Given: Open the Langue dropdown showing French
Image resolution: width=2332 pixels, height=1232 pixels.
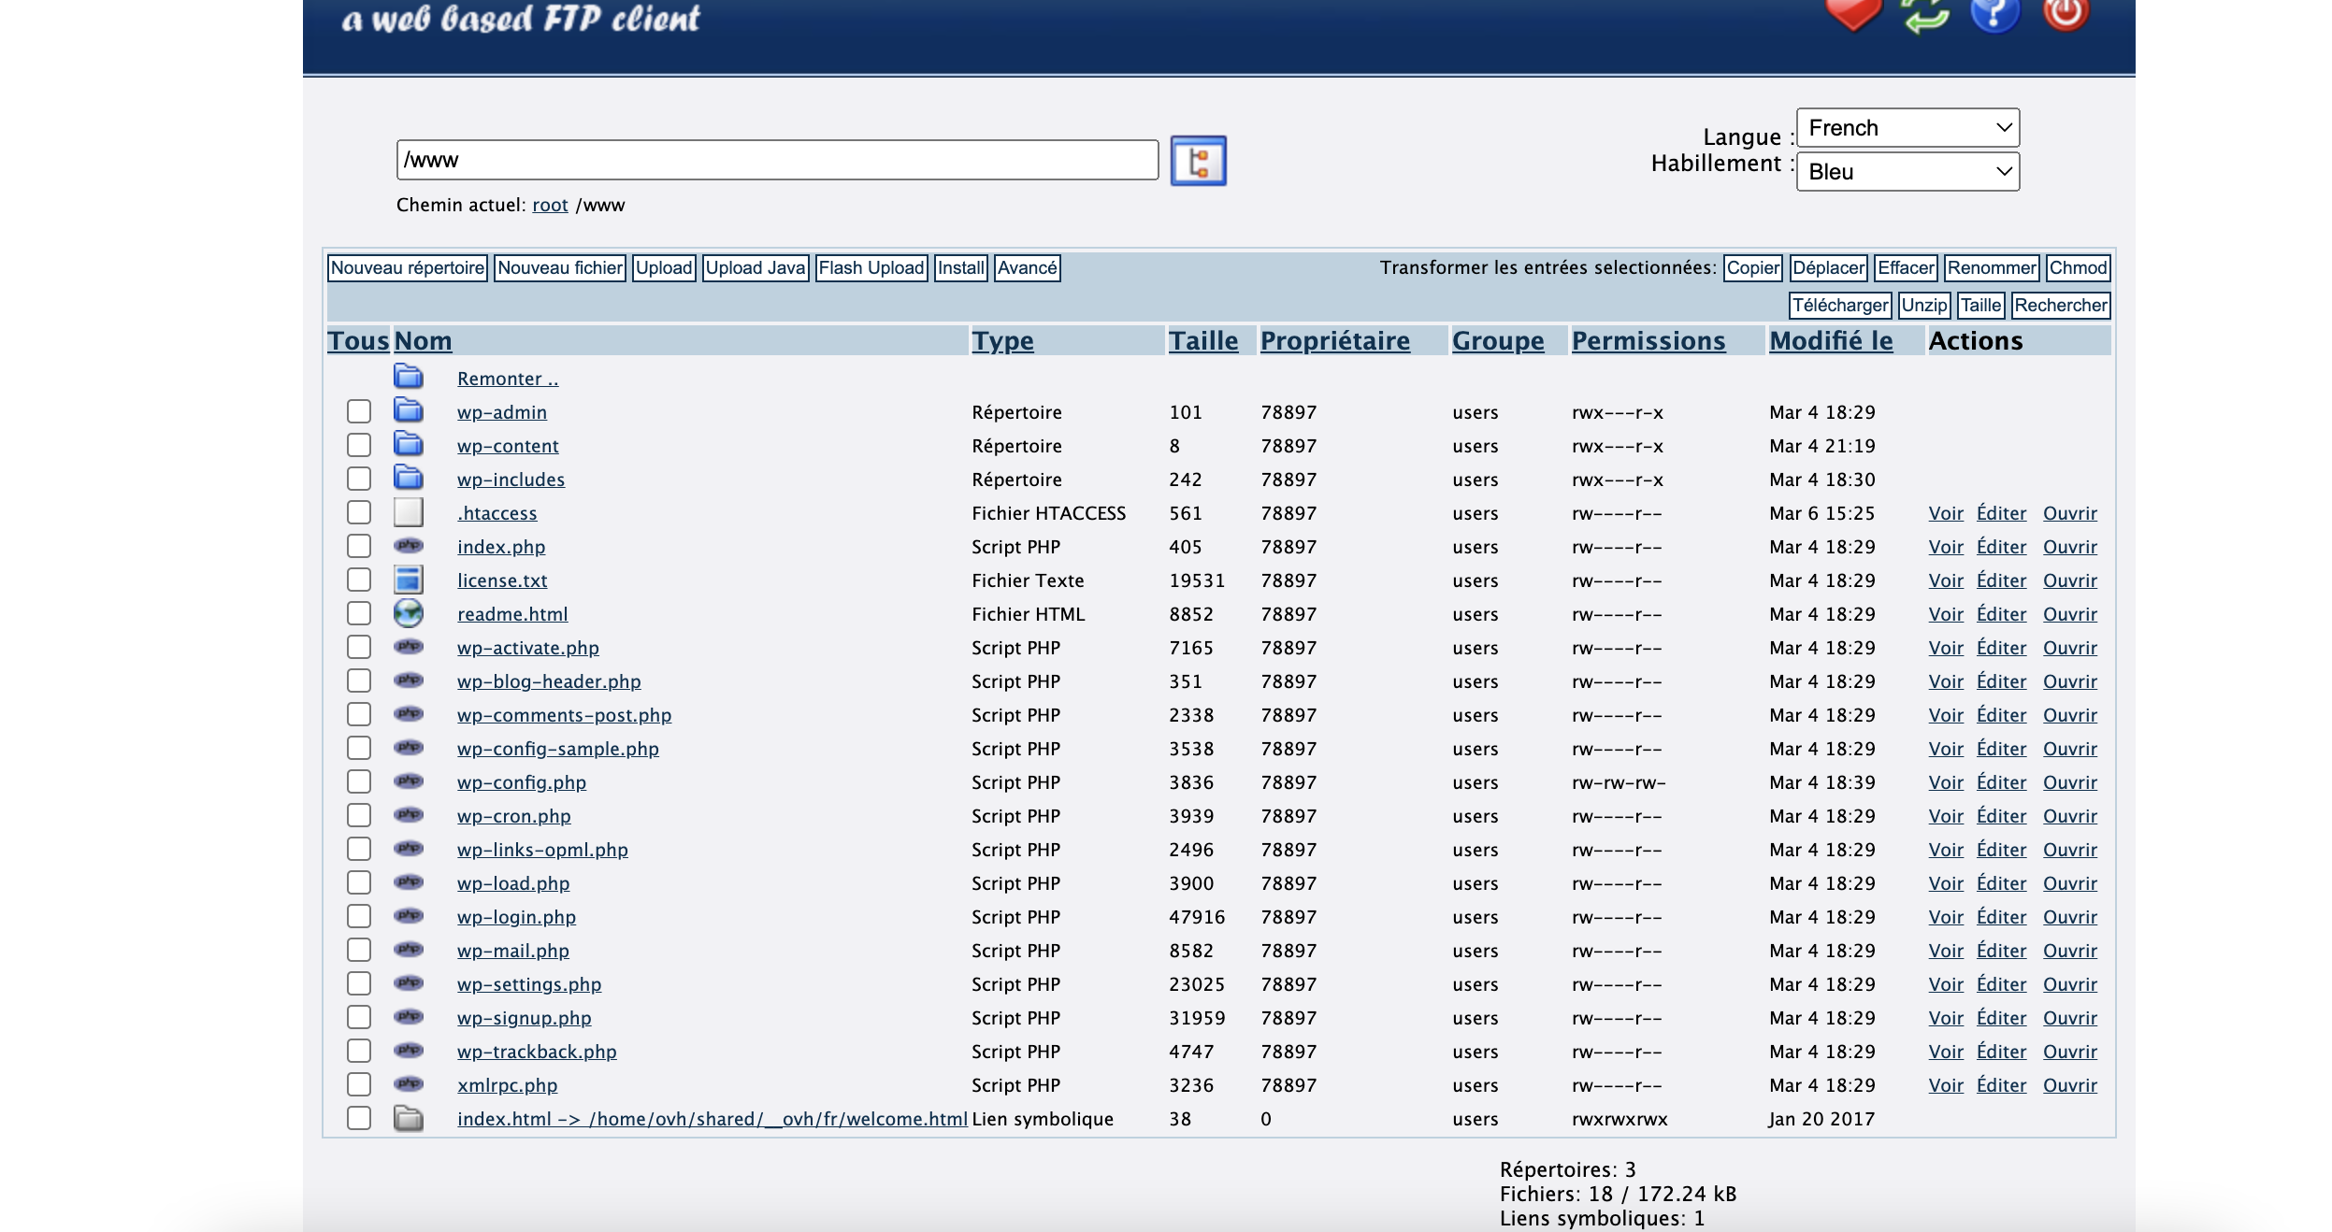Looking at the screenshot, I should click(x=1907, y=127).
